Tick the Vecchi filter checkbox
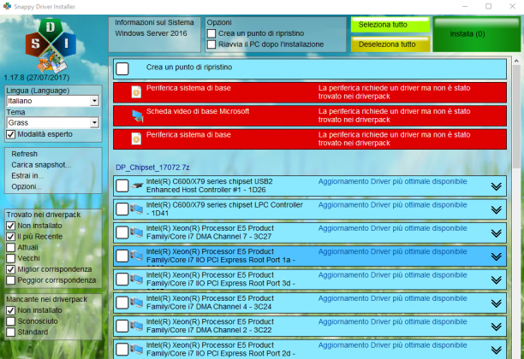Viewport: 524px width, 359px height. pyautogui.click(x=10, y=258)
